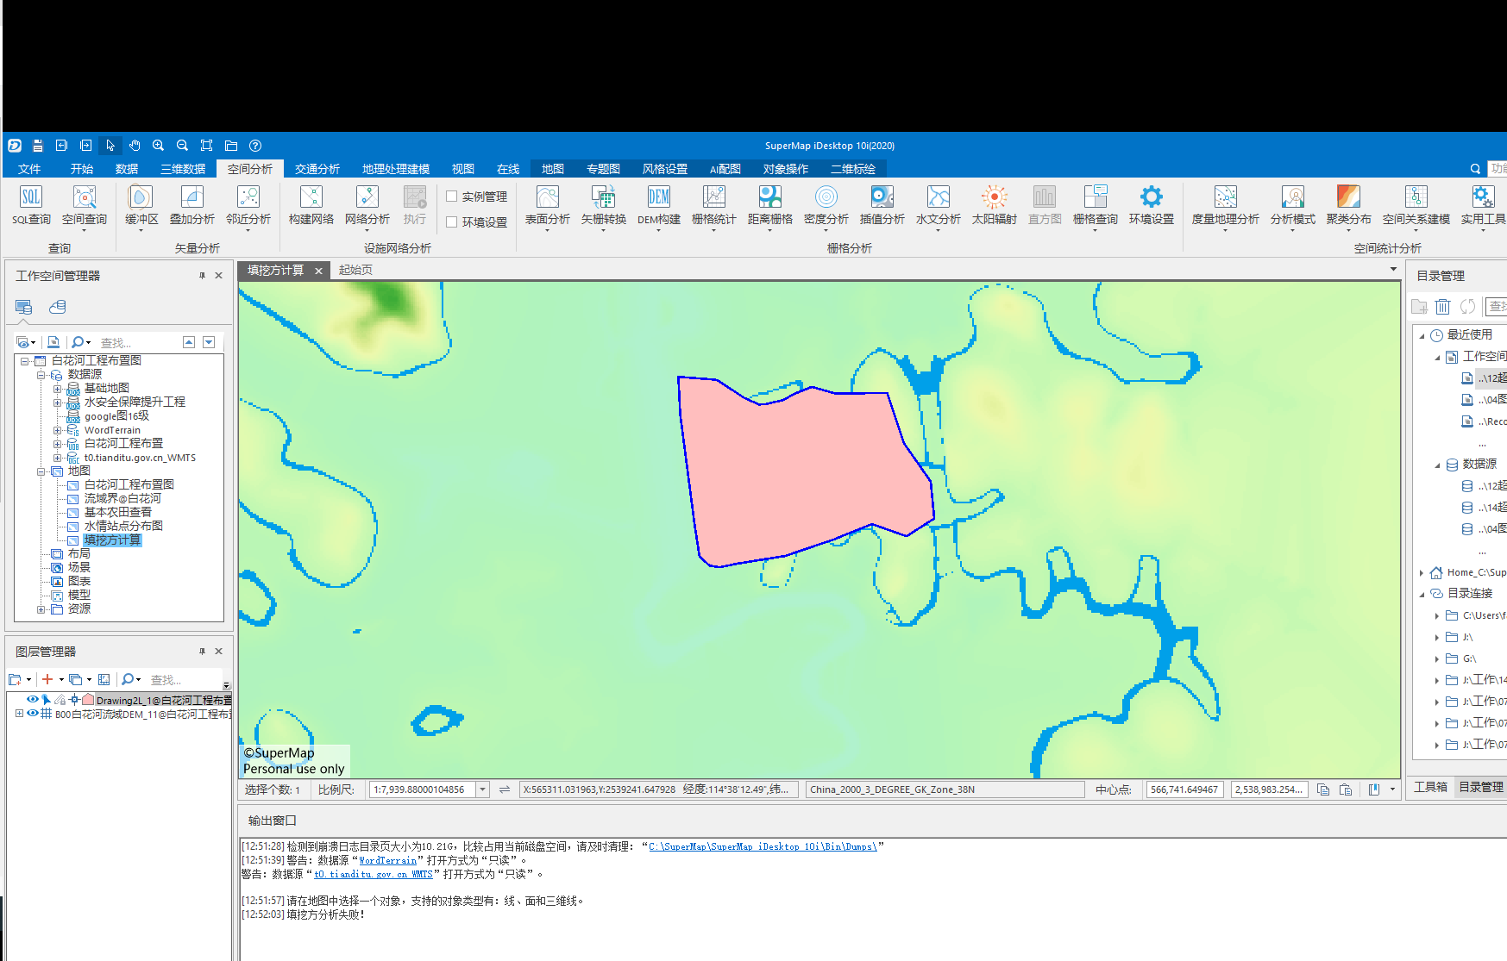Switch to the 专题图 ribbon tab
Viewport: 1507px width, 961px height.
603,169
